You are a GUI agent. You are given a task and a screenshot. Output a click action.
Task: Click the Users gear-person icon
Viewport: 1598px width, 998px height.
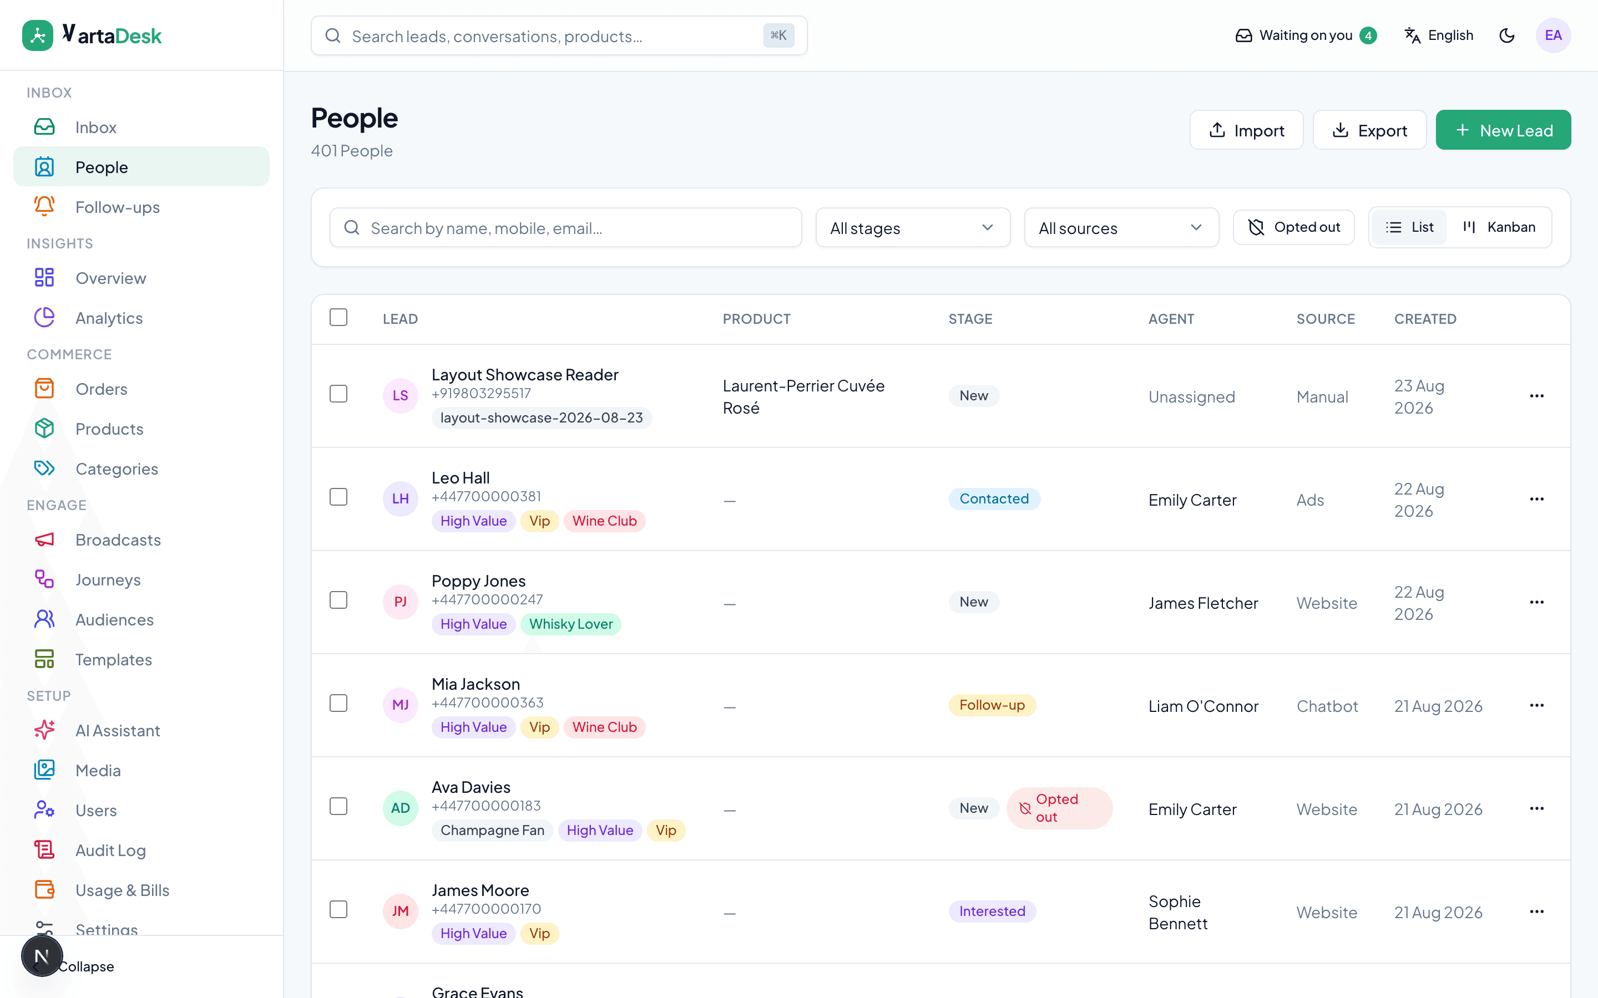point(44,810)
